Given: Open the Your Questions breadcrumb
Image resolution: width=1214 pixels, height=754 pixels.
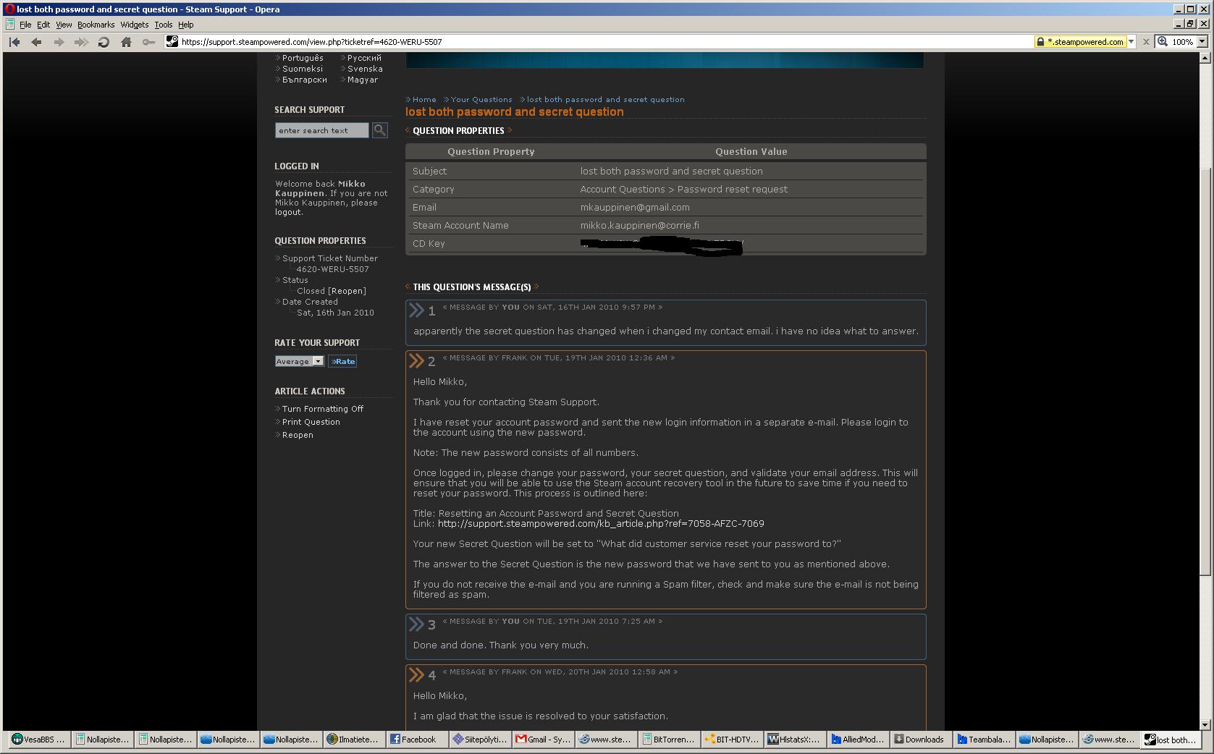Looking at the screenshot, I should click(x=481, y=100).
